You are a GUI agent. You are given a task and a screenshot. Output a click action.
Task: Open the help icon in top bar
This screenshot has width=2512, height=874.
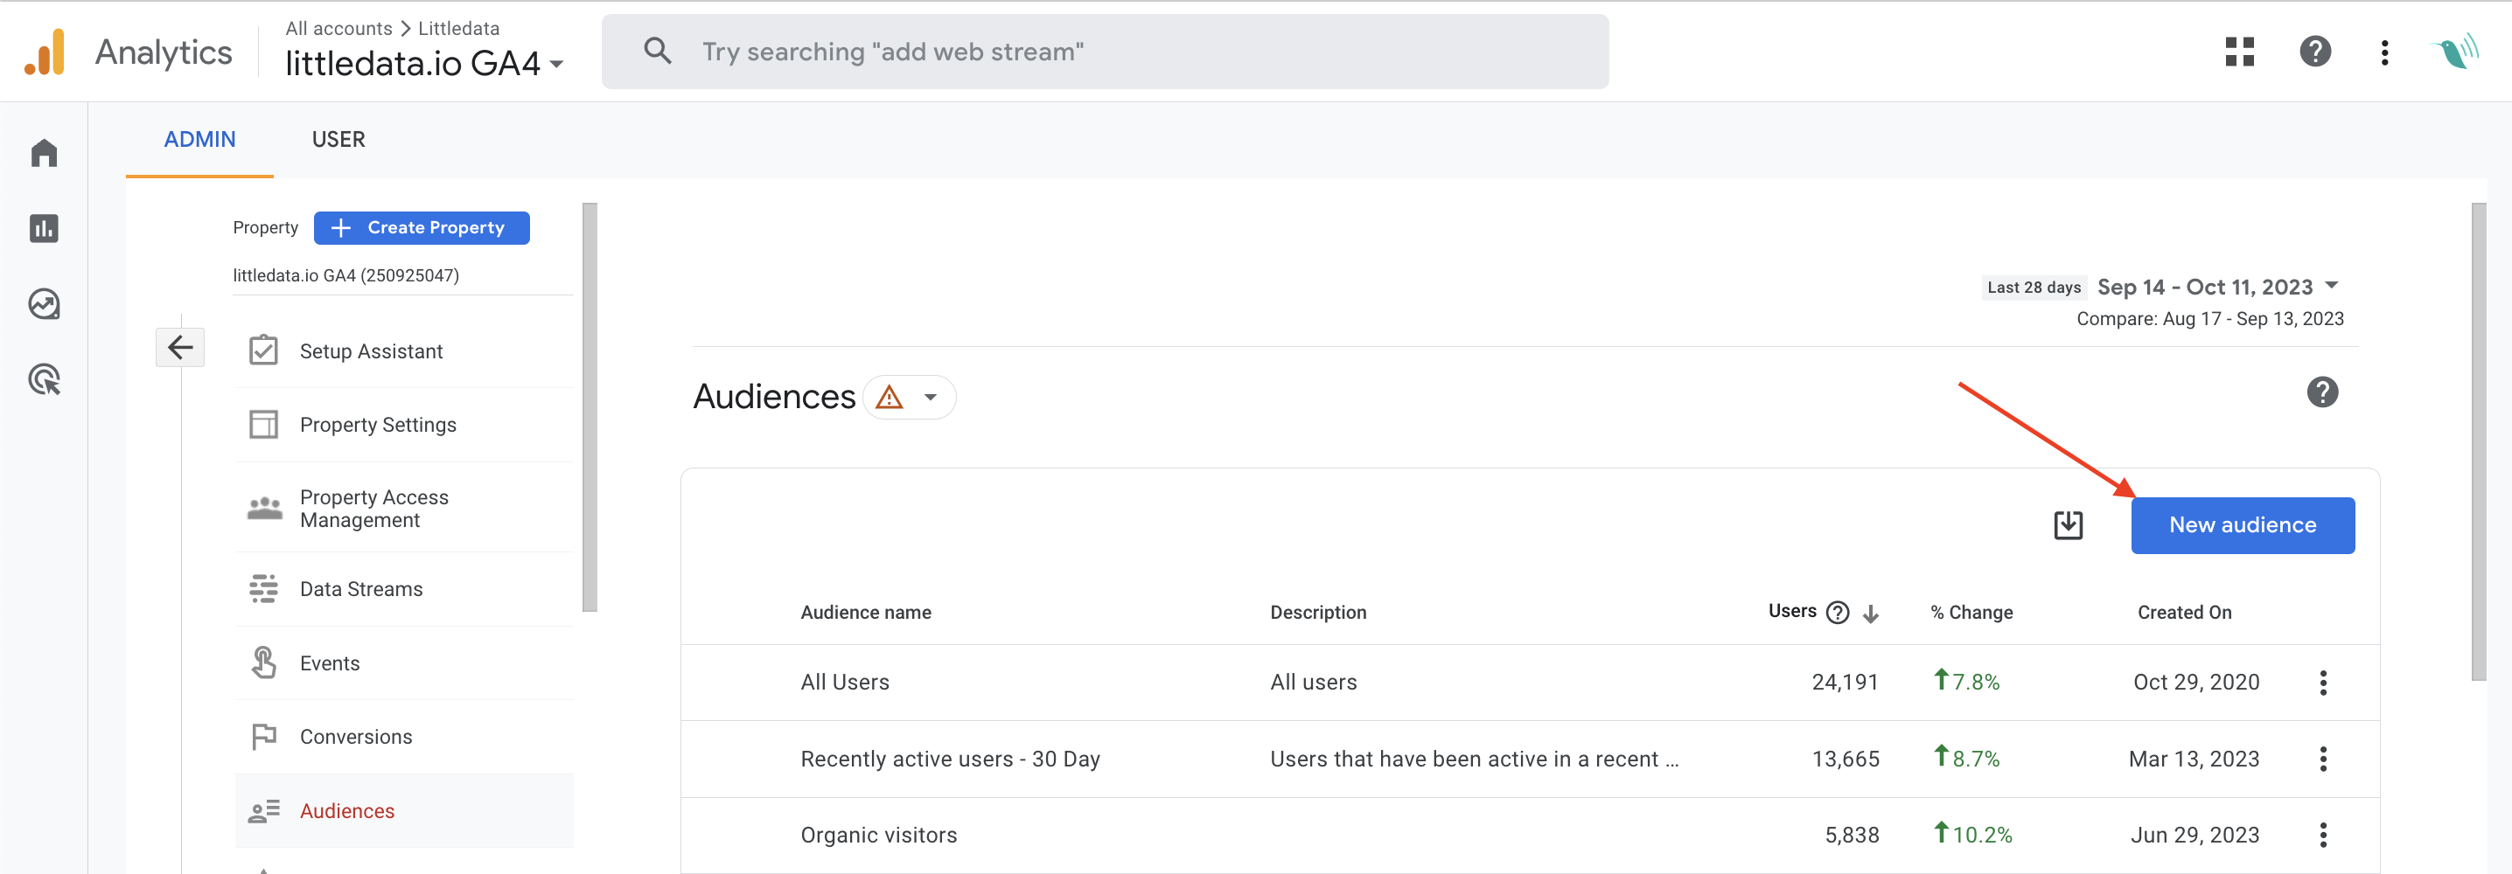click(x=2315, y=51)
